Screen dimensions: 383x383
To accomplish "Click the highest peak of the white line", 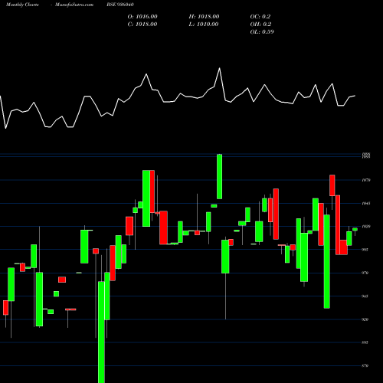I will tap(219, 68).
